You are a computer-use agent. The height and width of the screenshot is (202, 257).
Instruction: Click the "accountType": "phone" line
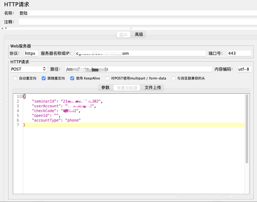coord(56,120)
